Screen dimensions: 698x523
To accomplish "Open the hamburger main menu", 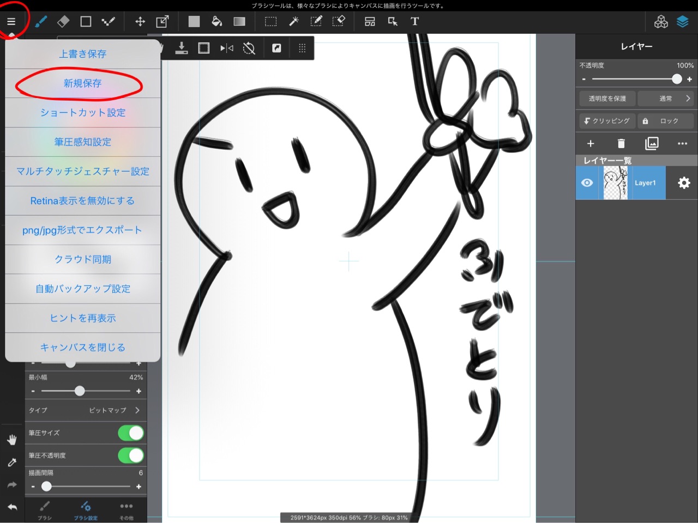I will click(x=11, y=22).
